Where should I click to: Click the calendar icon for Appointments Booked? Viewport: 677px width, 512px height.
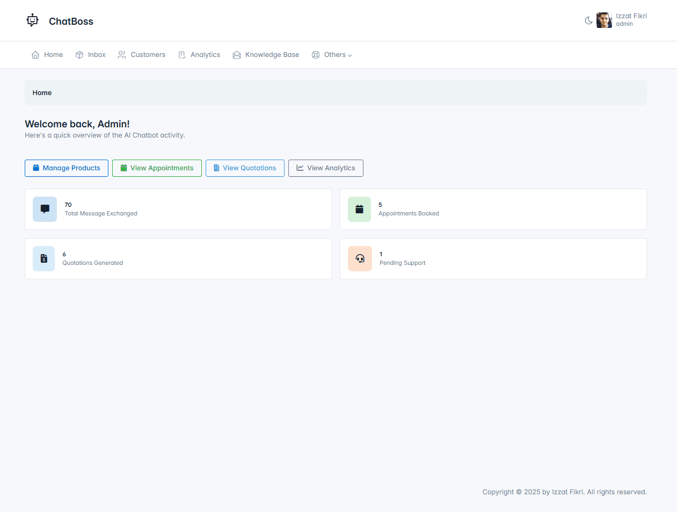click(359, 209)
